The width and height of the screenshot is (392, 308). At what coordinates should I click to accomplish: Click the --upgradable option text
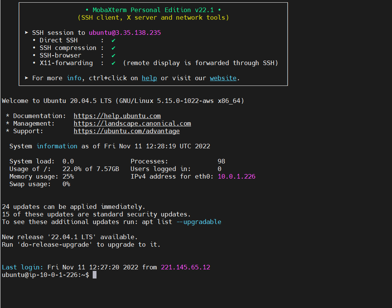[x=199, y=222]
